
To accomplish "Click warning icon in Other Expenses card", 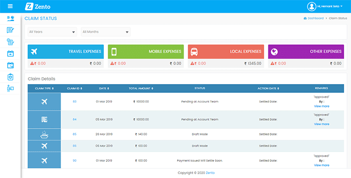I will tap(272, 64).
